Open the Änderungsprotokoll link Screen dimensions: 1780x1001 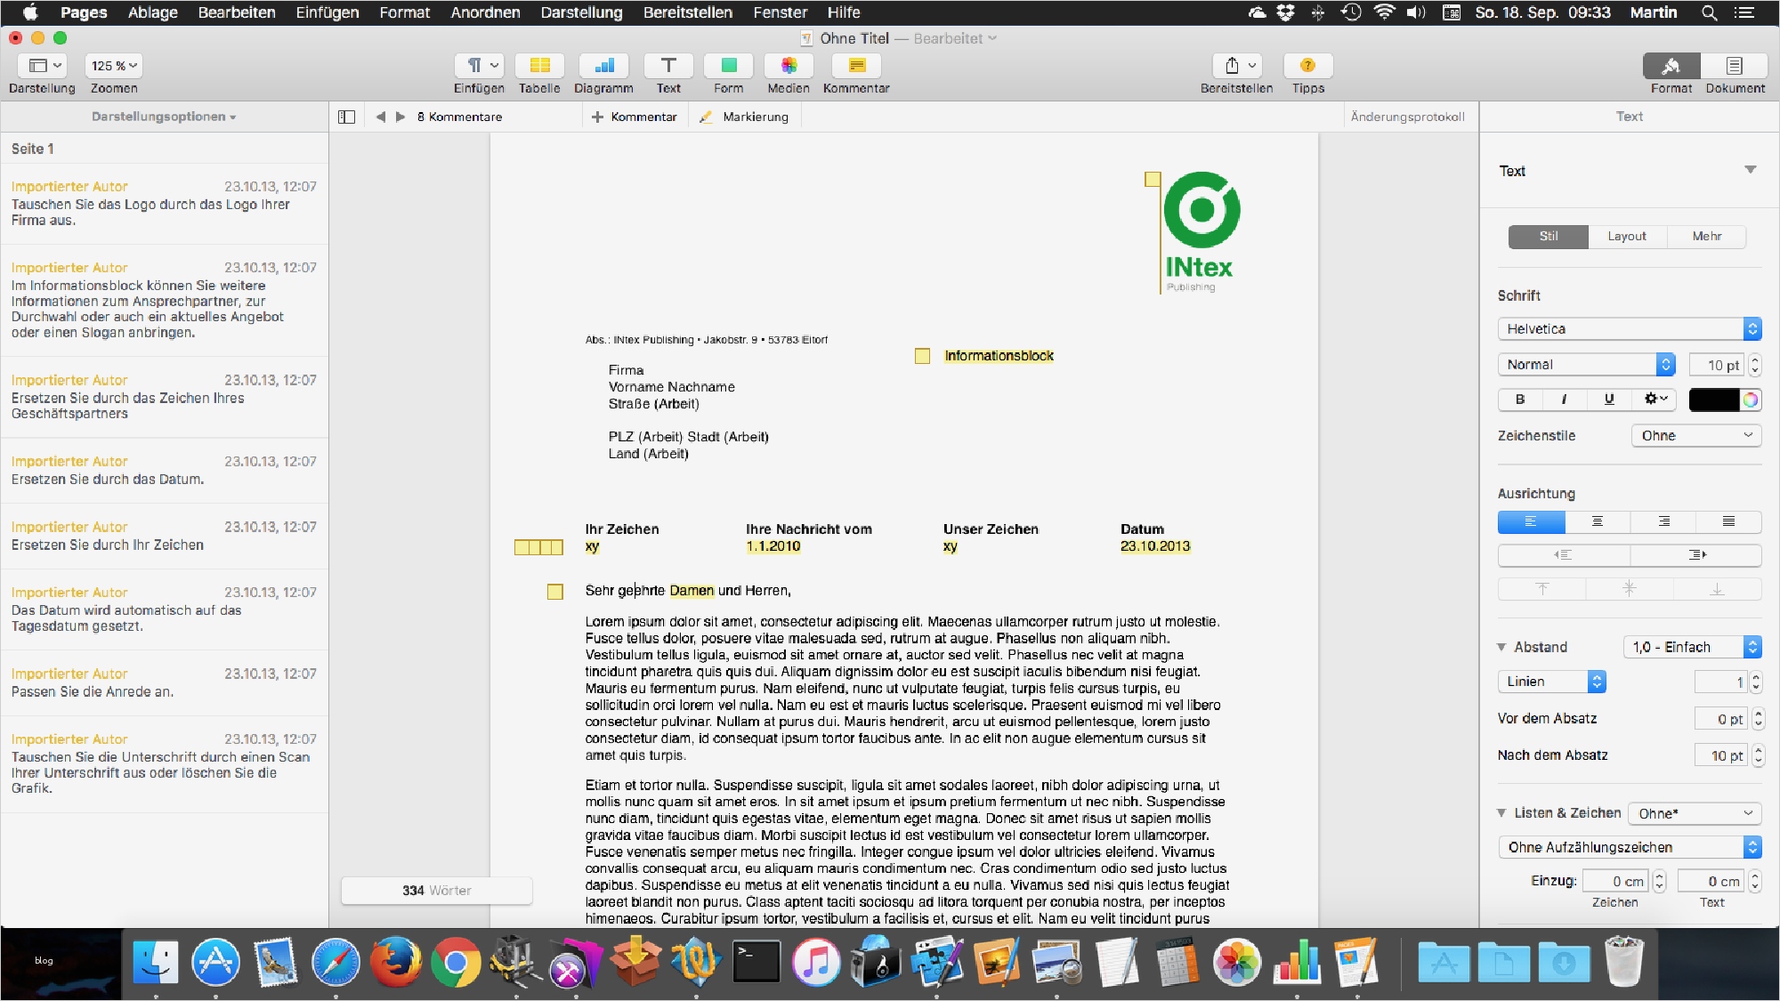(x=1407, y=117)
